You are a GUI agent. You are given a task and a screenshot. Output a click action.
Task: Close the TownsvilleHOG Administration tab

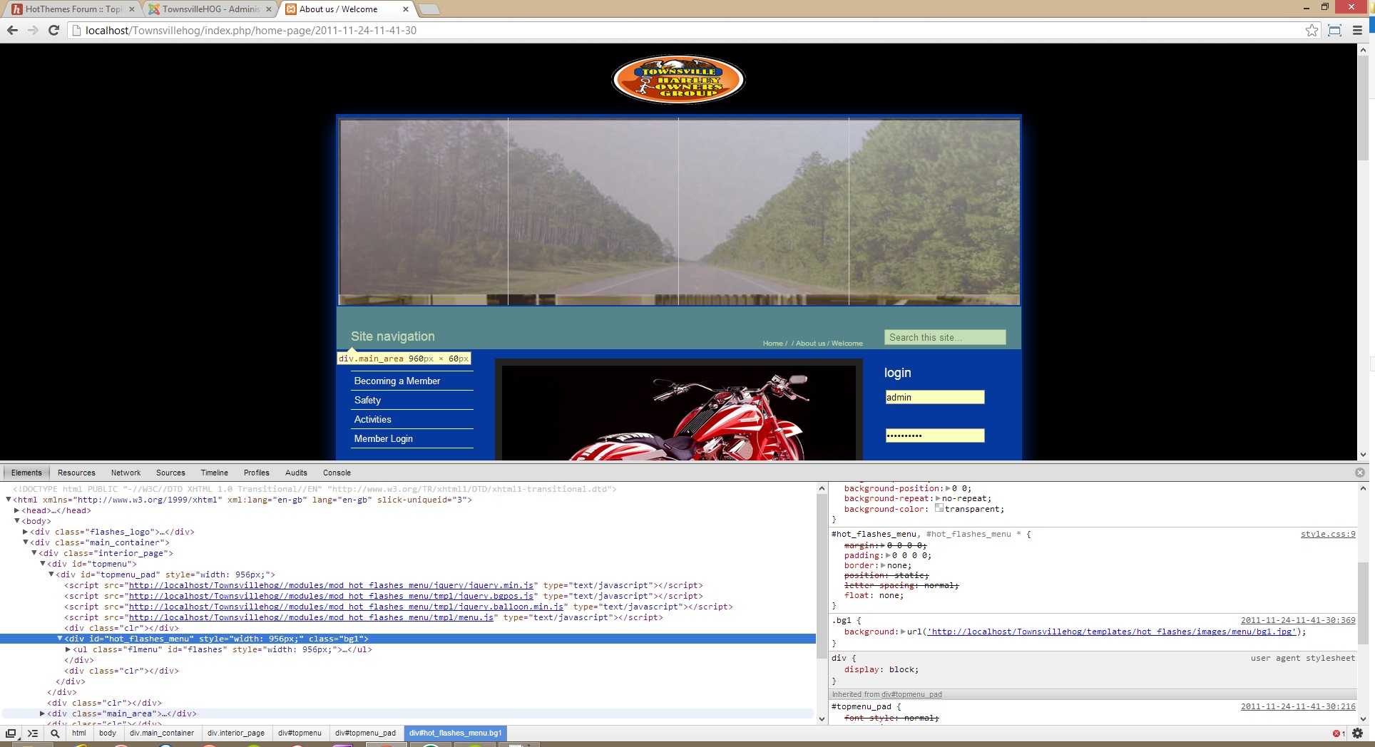269,9
